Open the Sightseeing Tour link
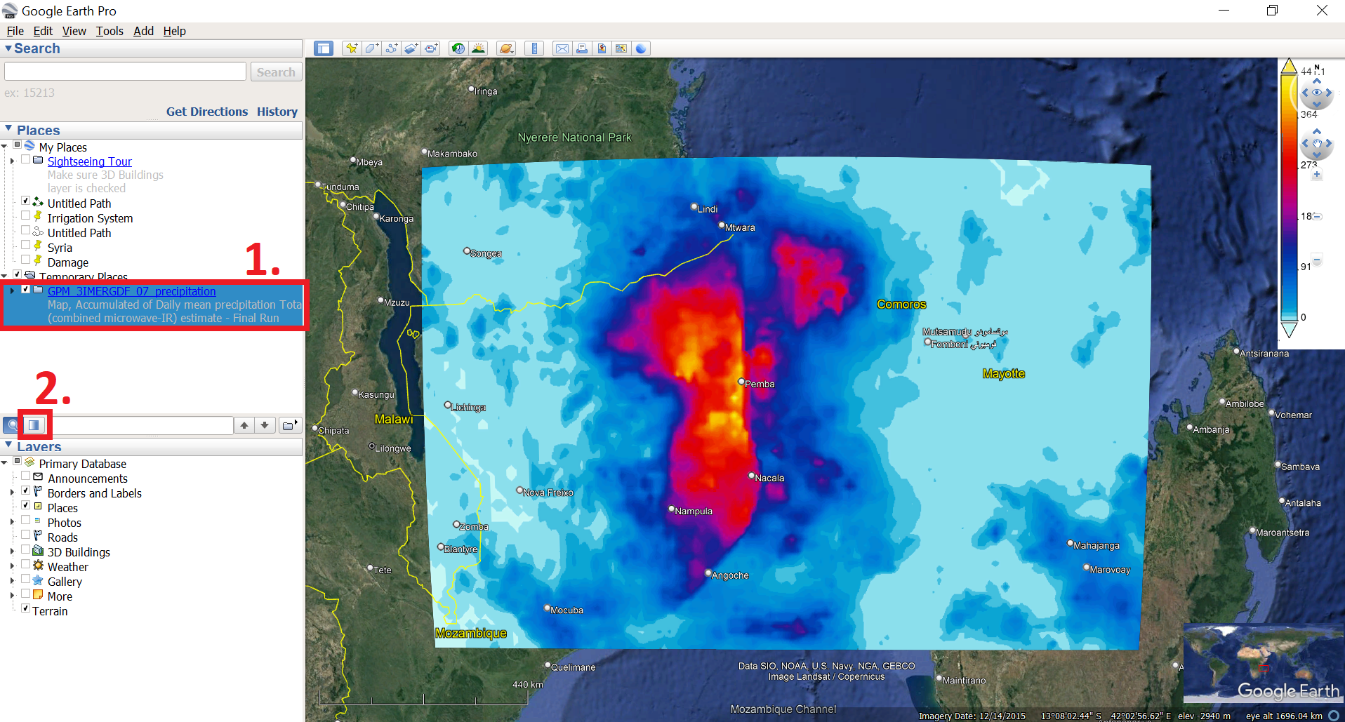Image resolution: width=1345 pixels, height=722 pixels. [x=90, y=161]
